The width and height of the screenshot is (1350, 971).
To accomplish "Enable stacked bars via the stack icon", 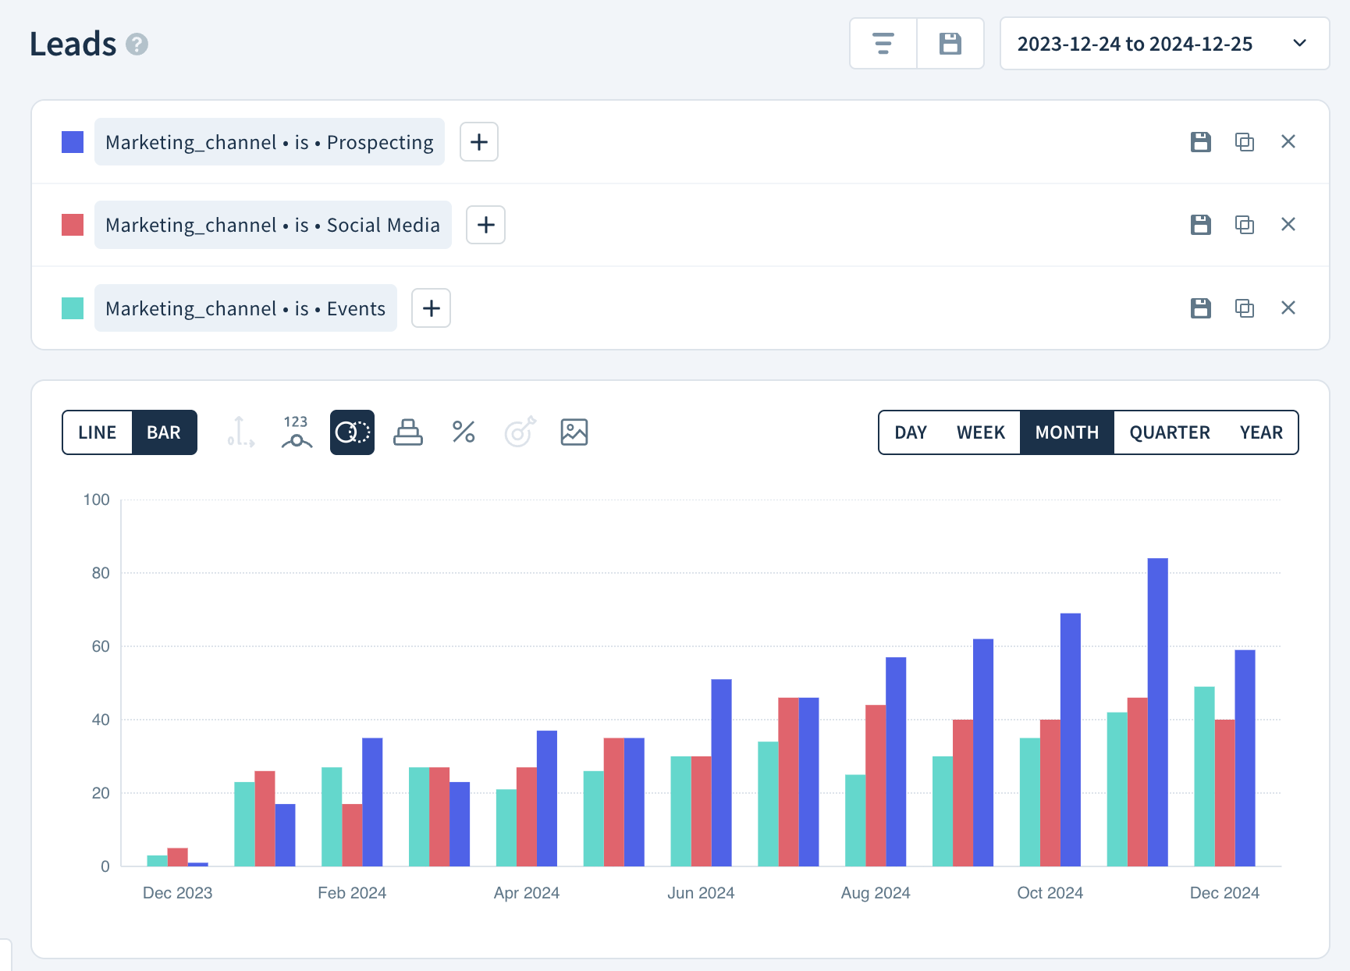I will [x=408, y=432].
